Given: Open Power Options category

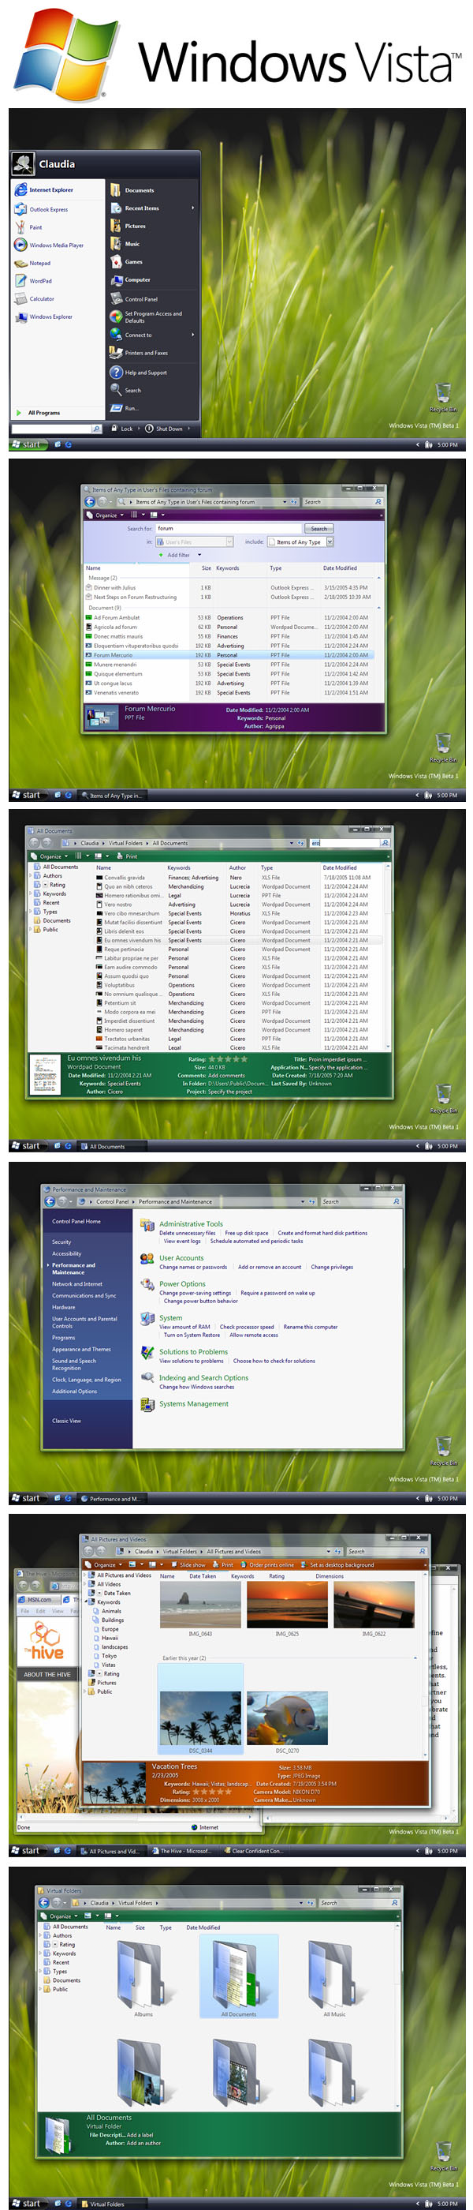Looking at the screenshot, I should click(x=181, y=1284).
